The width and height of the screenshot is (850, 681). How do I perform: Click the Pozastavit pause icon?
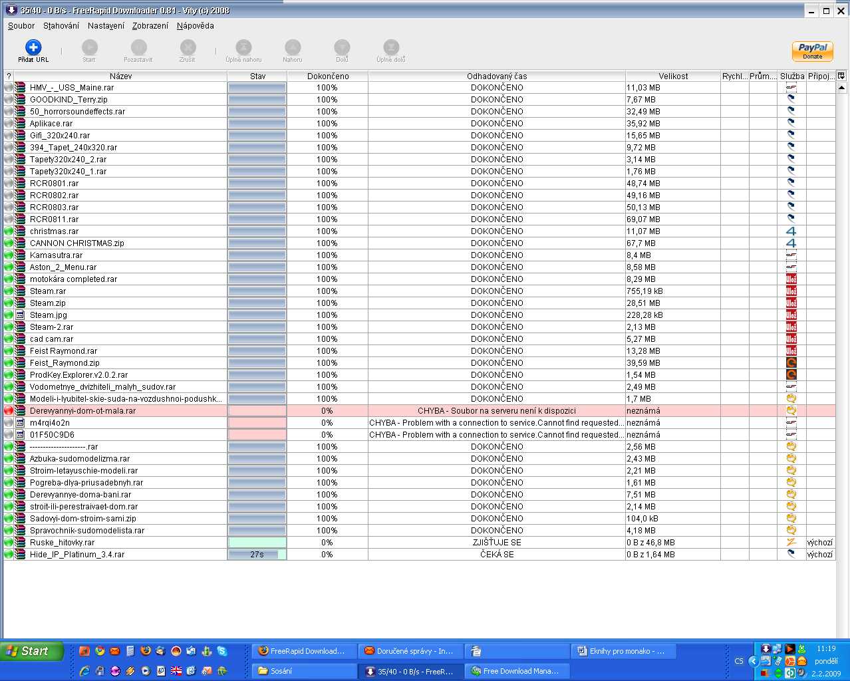[x=138, y=47]
